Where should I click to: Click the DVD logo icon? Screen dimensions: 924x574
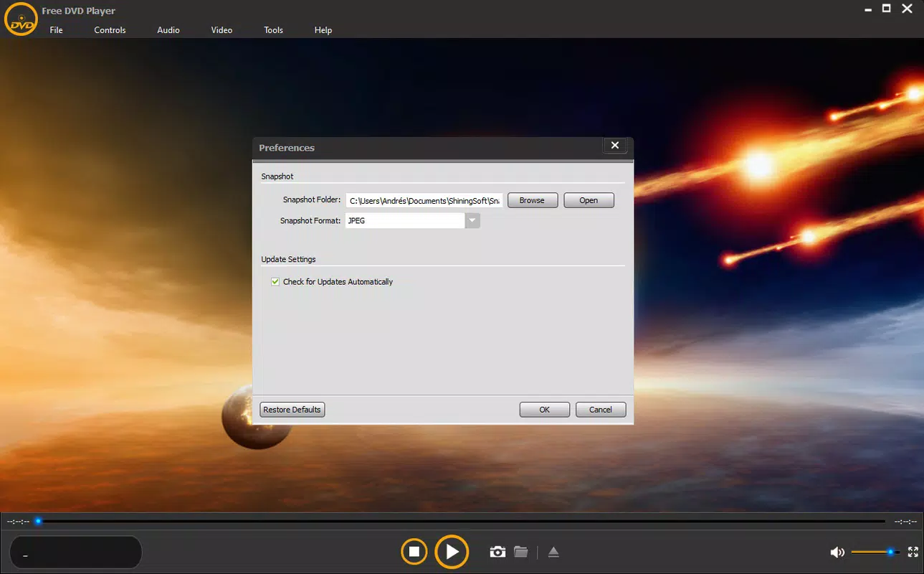[x=21, y=19]
